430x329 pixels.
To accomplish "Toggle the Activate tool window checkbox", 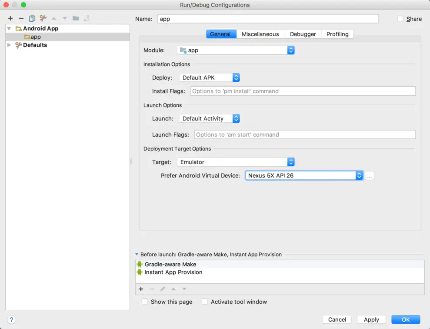I will tap(205, 302).
